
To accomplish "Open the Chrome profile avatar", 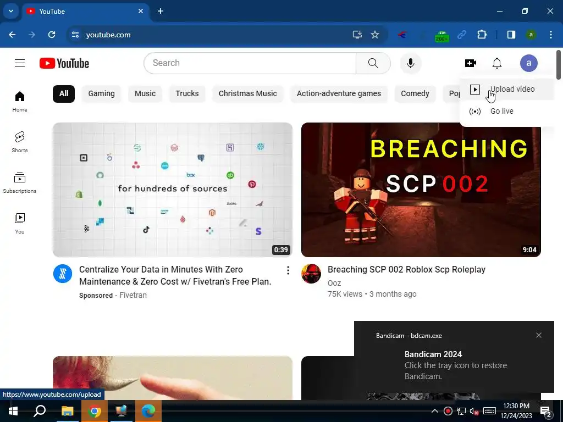I will [x=531, y=35].
